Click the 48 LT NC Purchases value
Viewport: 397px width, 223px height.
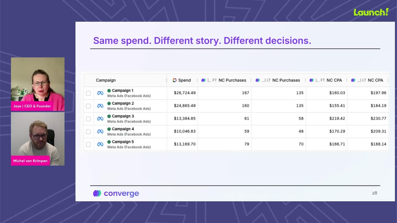coord(301,131)
